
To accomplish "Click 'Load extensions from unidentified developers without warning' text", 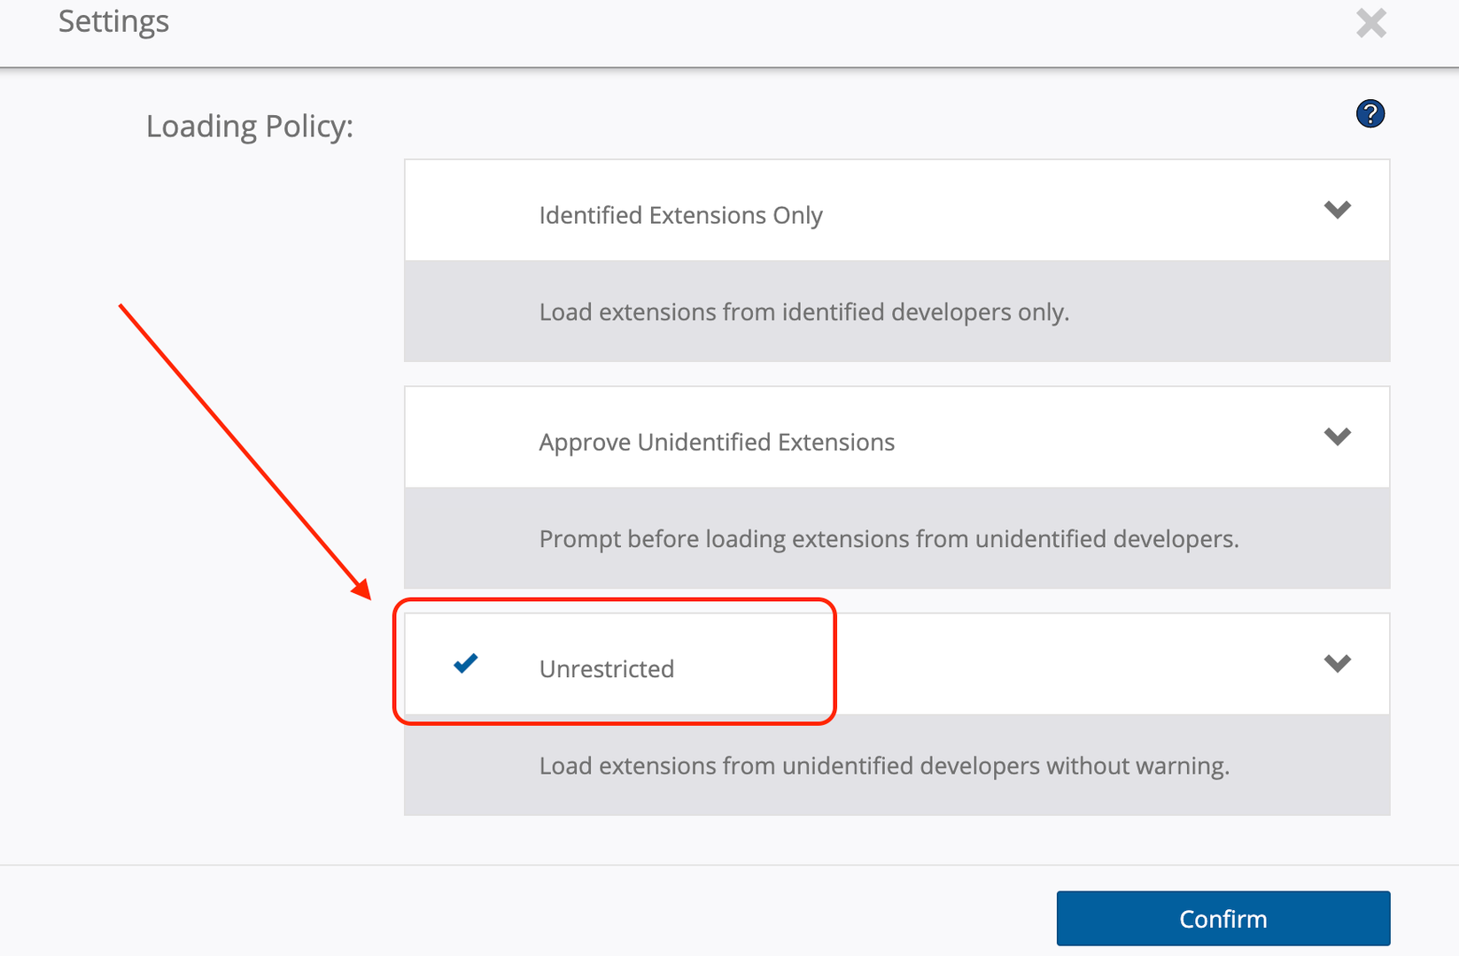I will click(x=884, y=765).
